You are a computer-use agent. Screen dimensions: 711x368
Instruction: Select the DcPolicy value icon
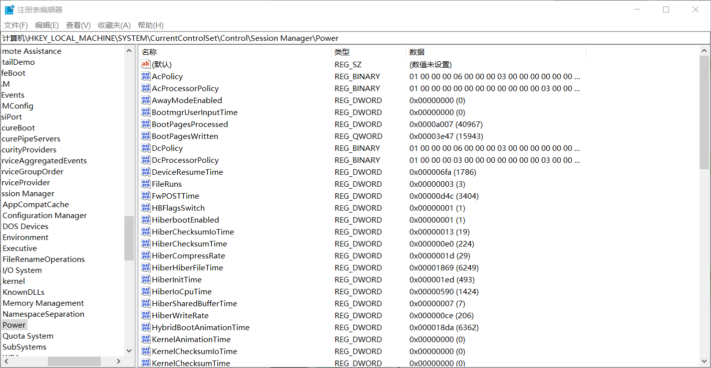[146, 148]
